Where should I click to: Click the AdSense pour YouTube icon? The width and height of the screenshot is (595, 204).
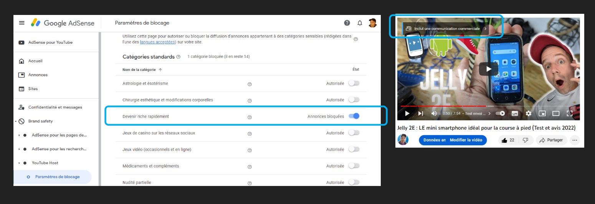pos(22,43)
